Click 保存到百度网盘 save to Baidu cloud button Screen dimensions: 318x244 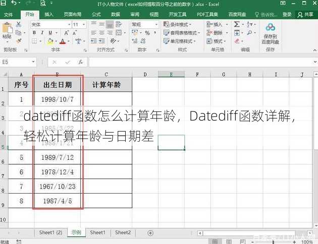point(270,34)
